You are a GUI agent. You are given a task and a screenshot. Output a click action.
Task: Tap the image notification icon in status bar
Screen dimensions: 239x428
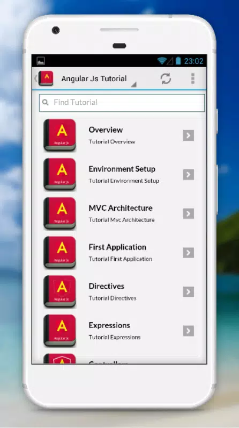pyautogui.click(x=41, y=61)
